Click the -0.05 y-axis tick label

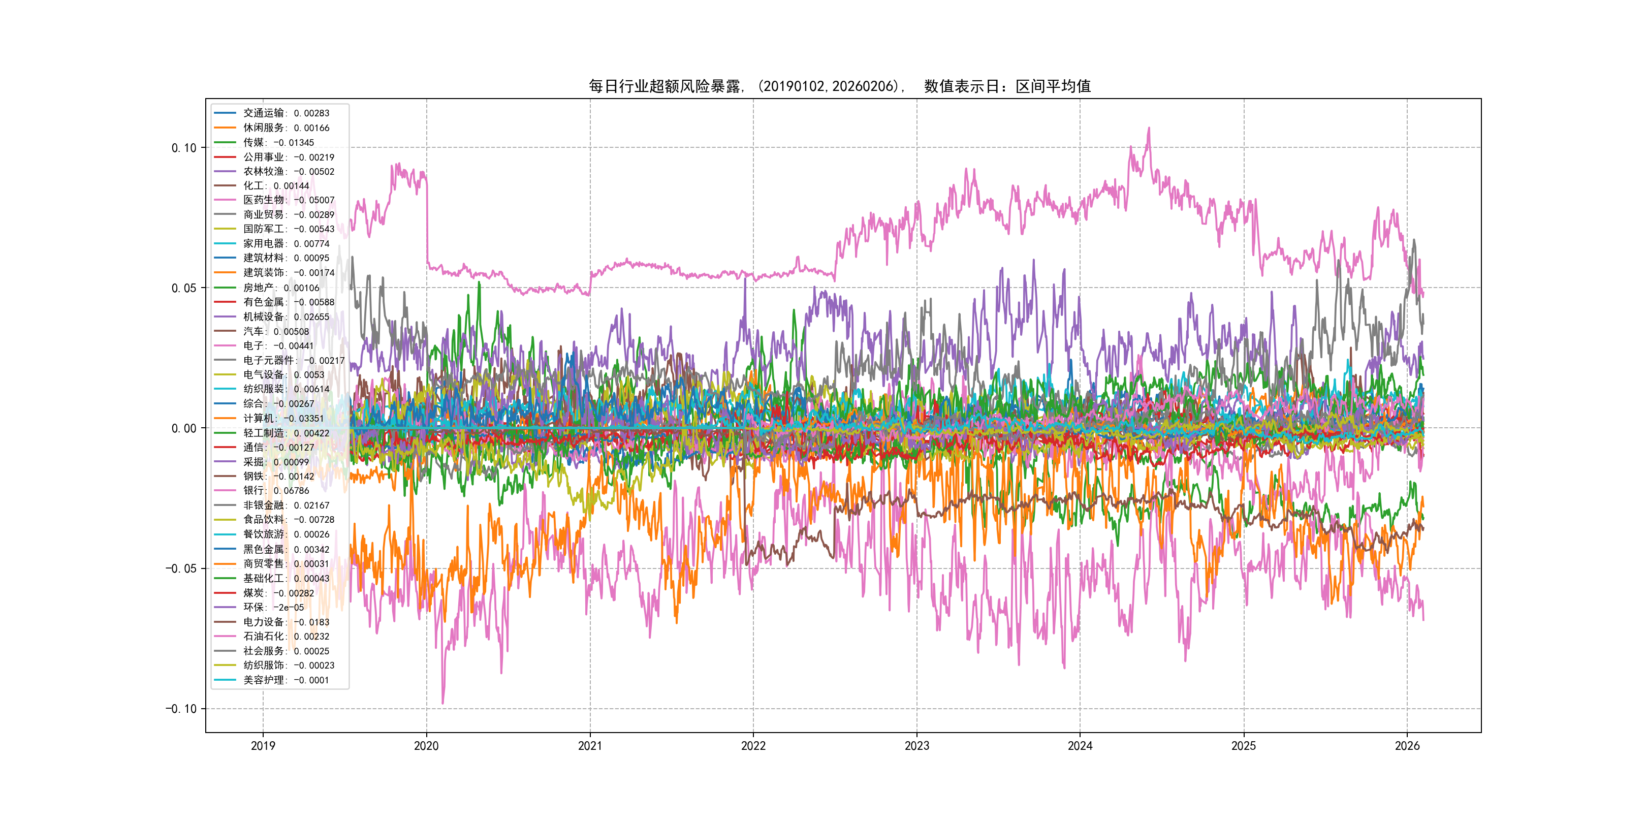click(x=181, y=568)
